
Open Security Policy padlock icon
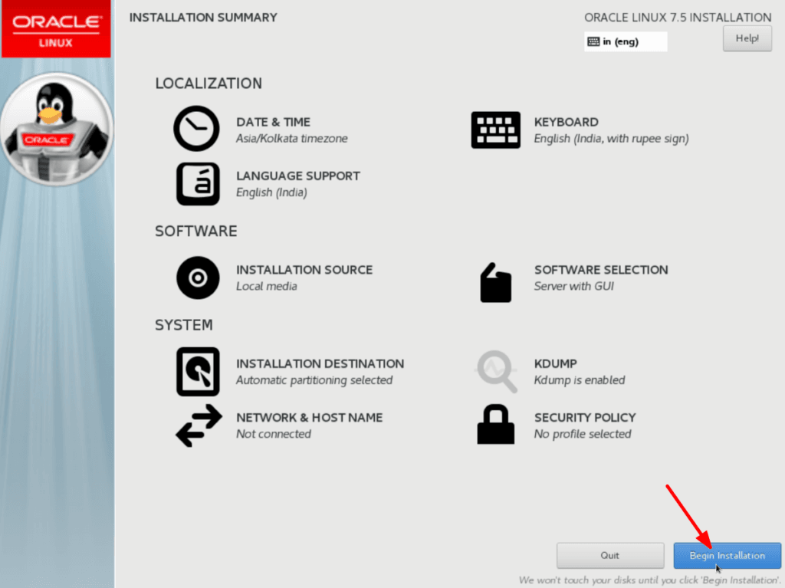(x=496, y=424)
